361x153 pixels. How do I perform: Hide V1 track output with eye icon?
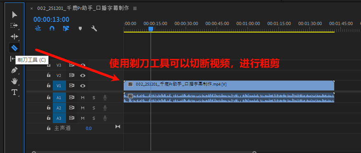point(83,86)
